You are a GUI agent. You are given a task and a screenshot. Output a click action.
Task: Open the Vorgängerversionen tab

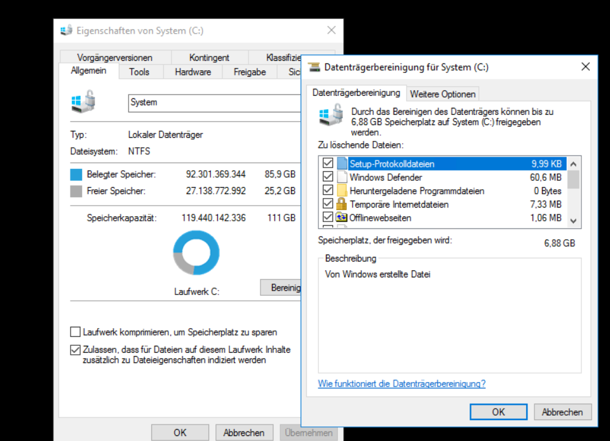click(115, 58)
